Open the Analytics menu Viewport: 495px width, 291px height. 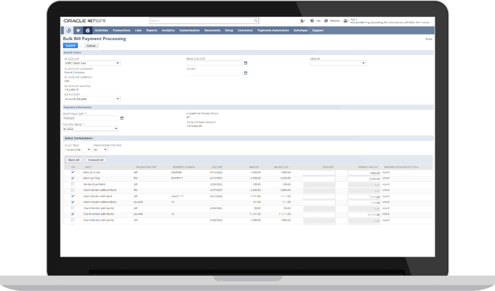point(168,30)
